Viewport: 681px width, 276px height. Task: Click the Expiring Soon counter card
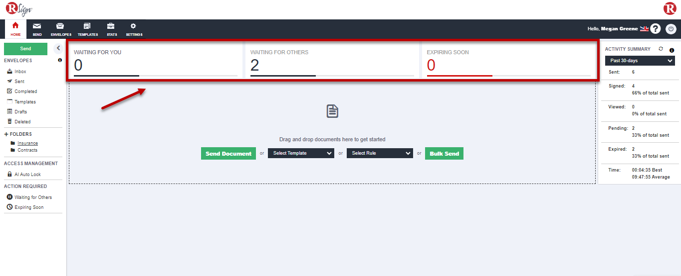coord(508,61)
